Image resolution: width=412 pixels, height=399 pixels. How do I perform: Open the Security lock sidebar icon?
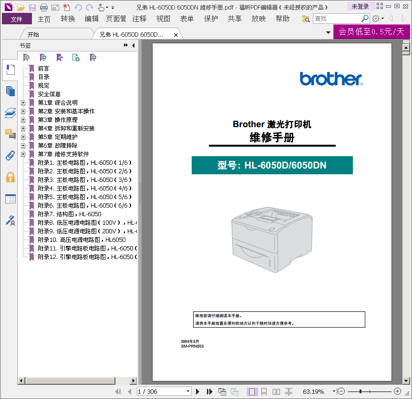(10, 177)
